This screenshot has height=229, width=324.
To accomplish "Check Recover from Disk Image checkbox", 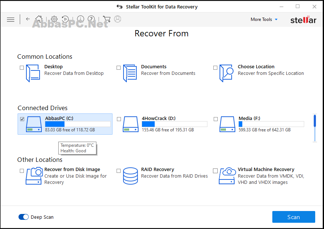I will tap(22, 171).
